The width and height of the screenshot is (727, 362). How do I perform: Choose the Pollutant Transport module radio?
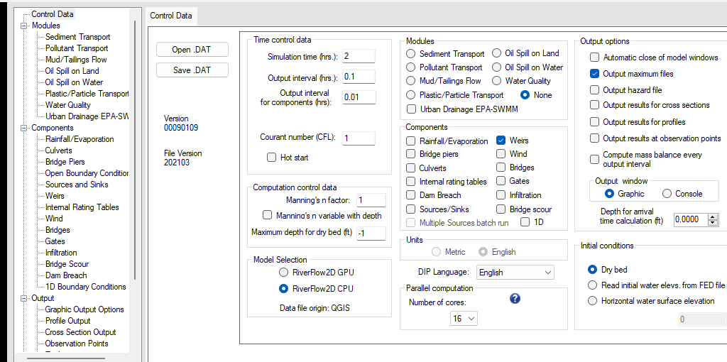pos(410,67)
